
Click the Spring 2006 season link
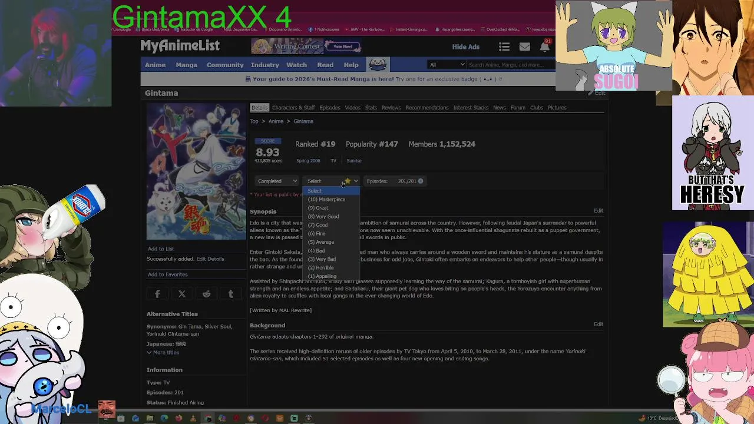[x=308, y=161]
